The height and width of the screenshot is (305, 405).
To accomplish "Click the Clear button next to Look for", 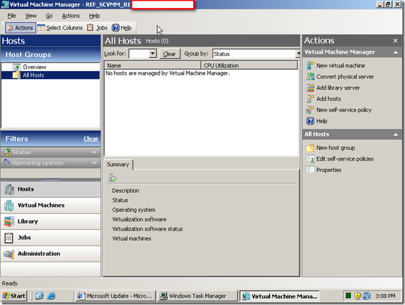I will [169, 54].
